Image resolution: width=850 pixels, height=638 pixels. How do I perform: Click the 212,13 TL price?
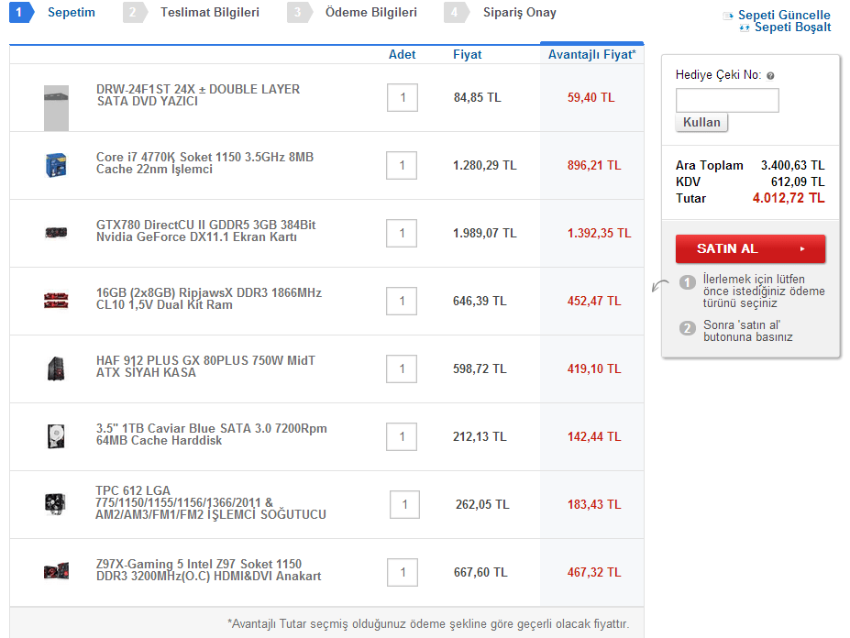coord(480,436)
